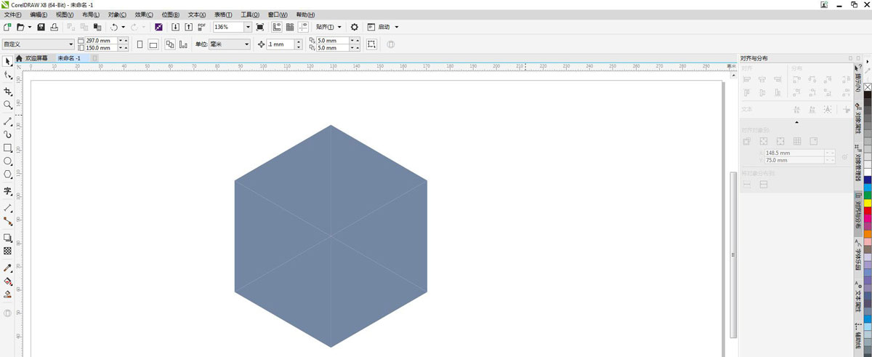Pick the Polygon tool
This screenshot has width=872, height=357.
coord(7,175)
